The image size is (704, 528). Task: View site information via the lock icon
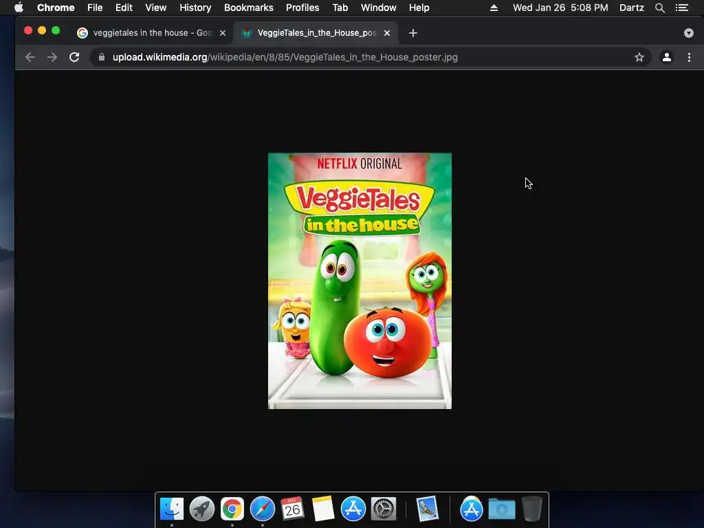[x=102, y=57]
